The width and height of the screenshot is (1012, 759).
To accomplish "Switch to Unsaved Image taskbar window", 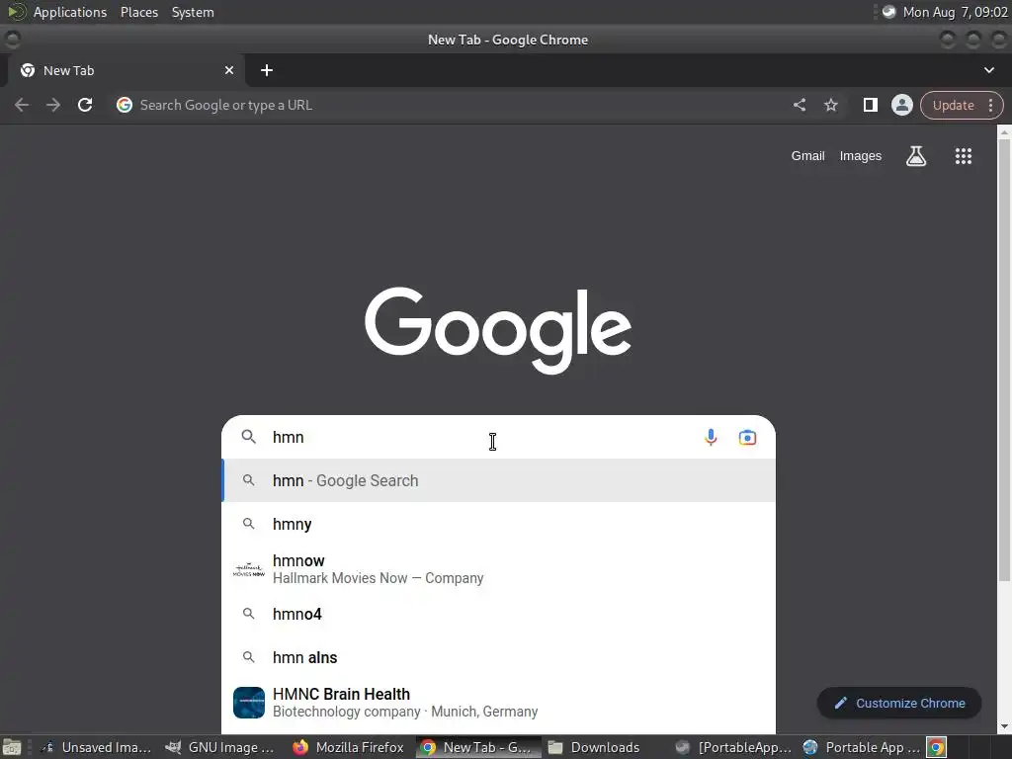I will coord(96,747).
